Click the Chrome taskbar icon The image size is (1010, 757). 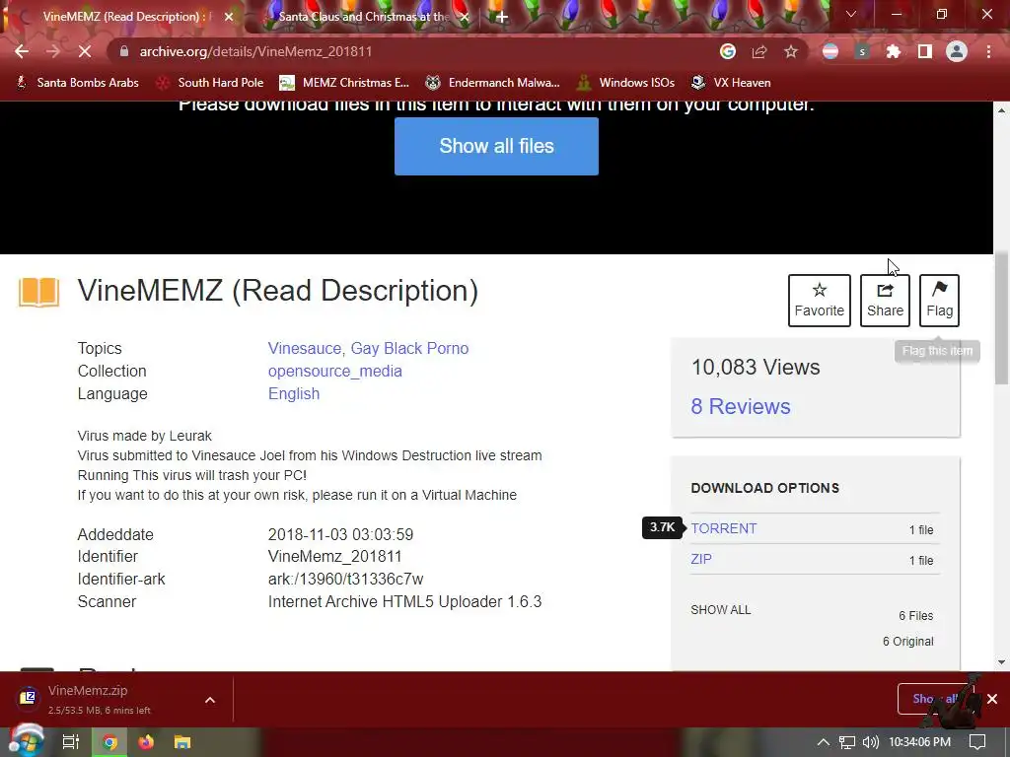coord(110,742)
